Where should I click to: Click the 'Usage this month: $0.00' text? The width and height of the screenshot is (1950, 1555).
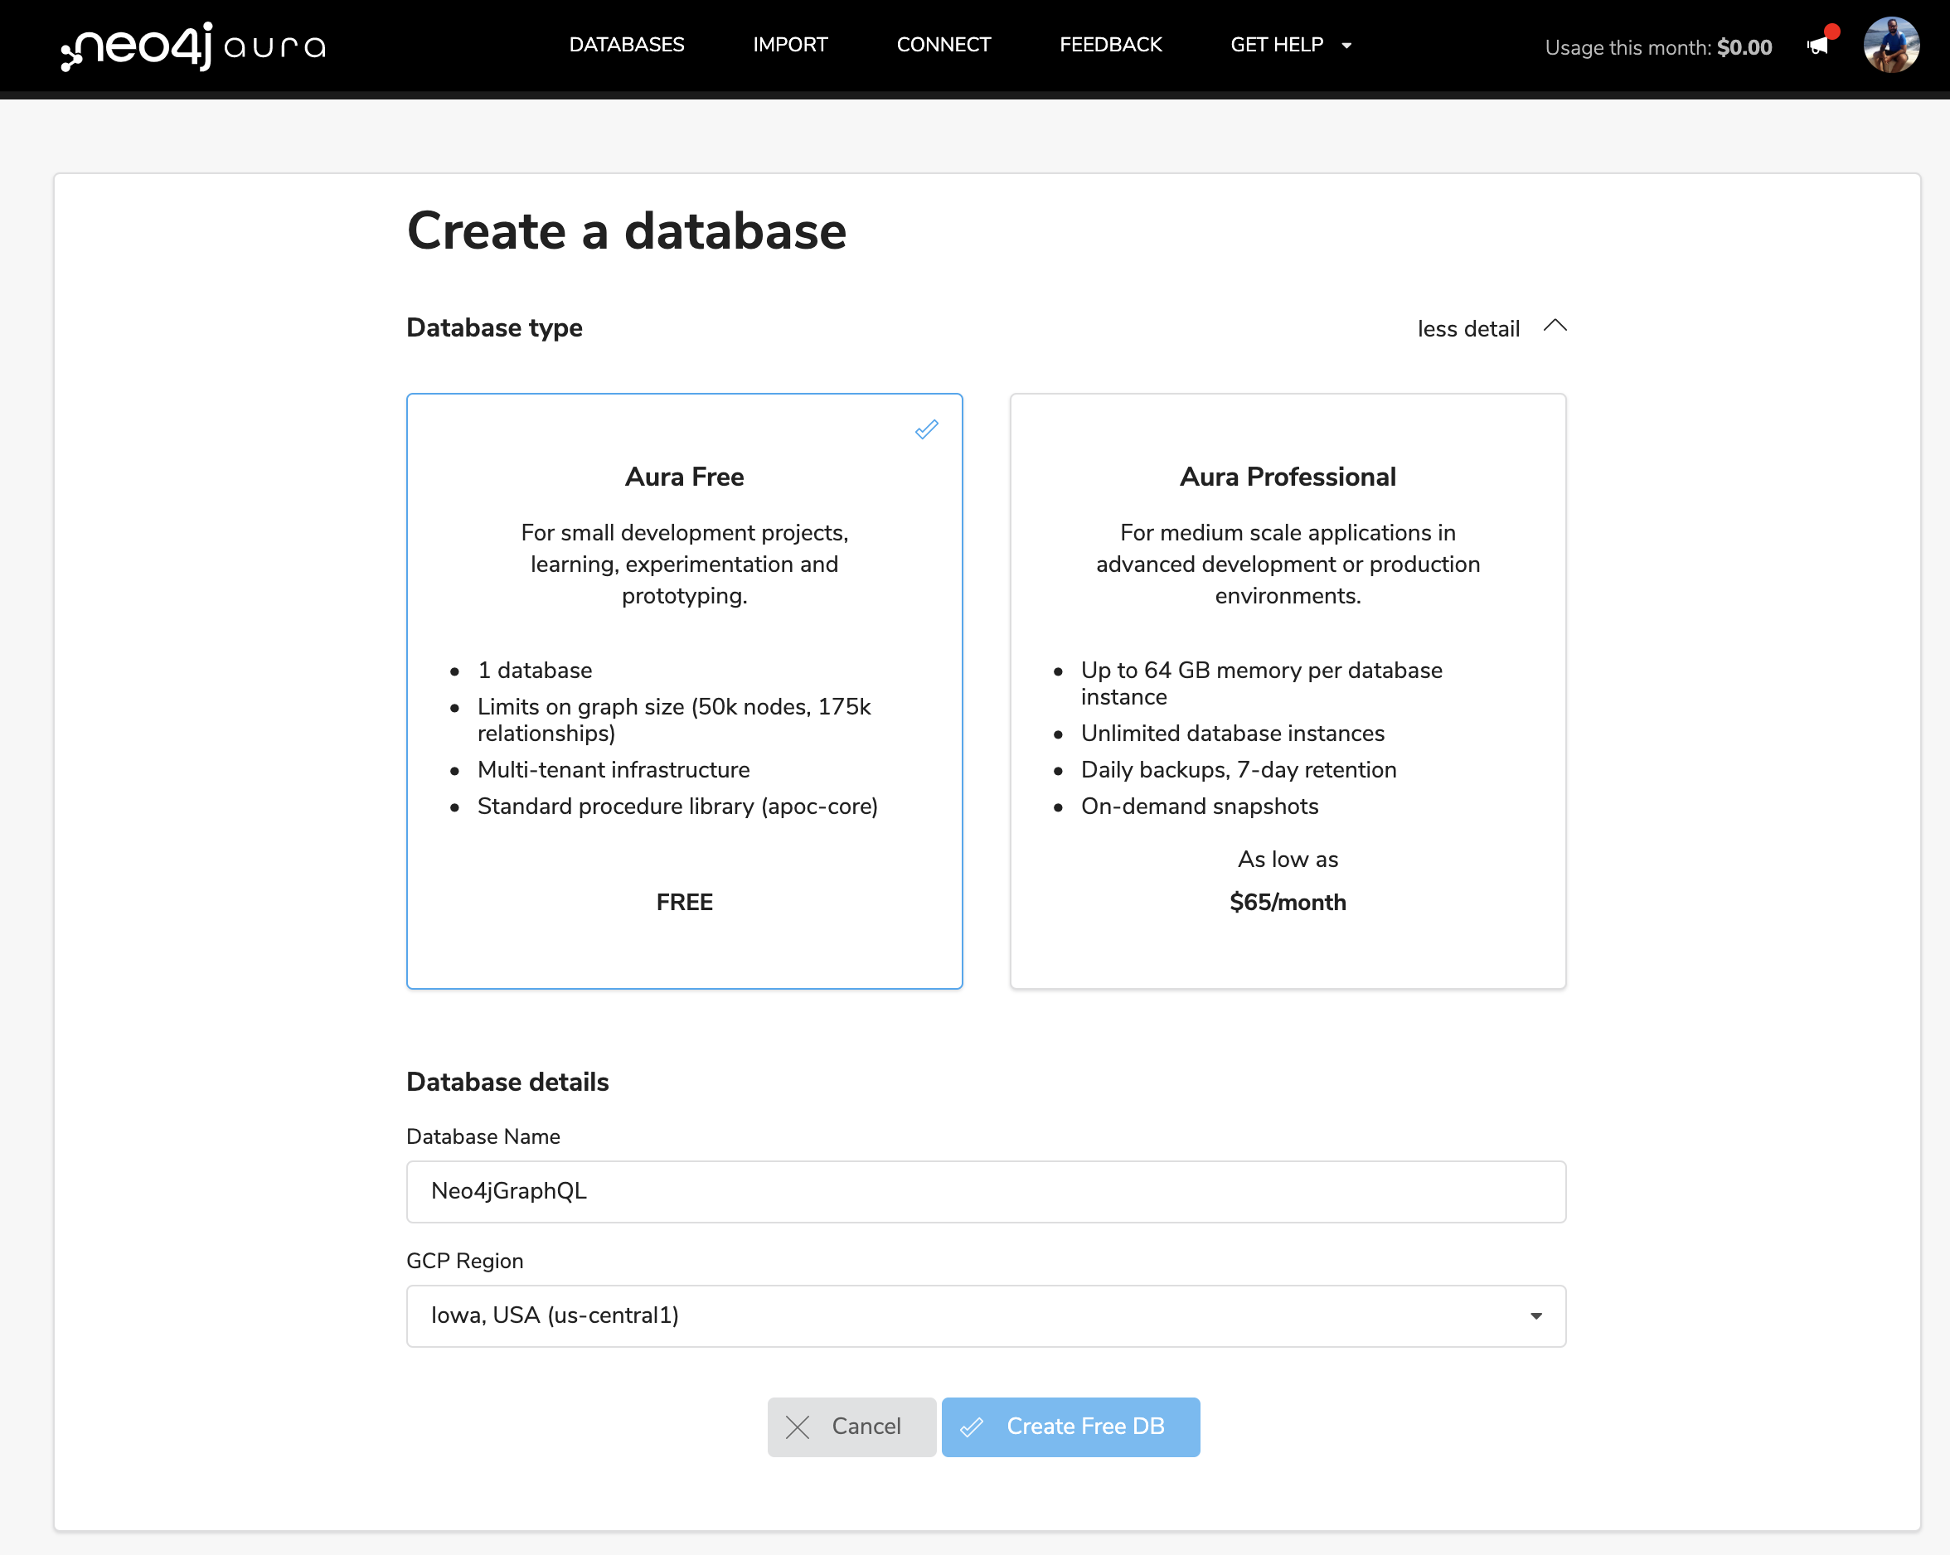tap(1658, 47)
